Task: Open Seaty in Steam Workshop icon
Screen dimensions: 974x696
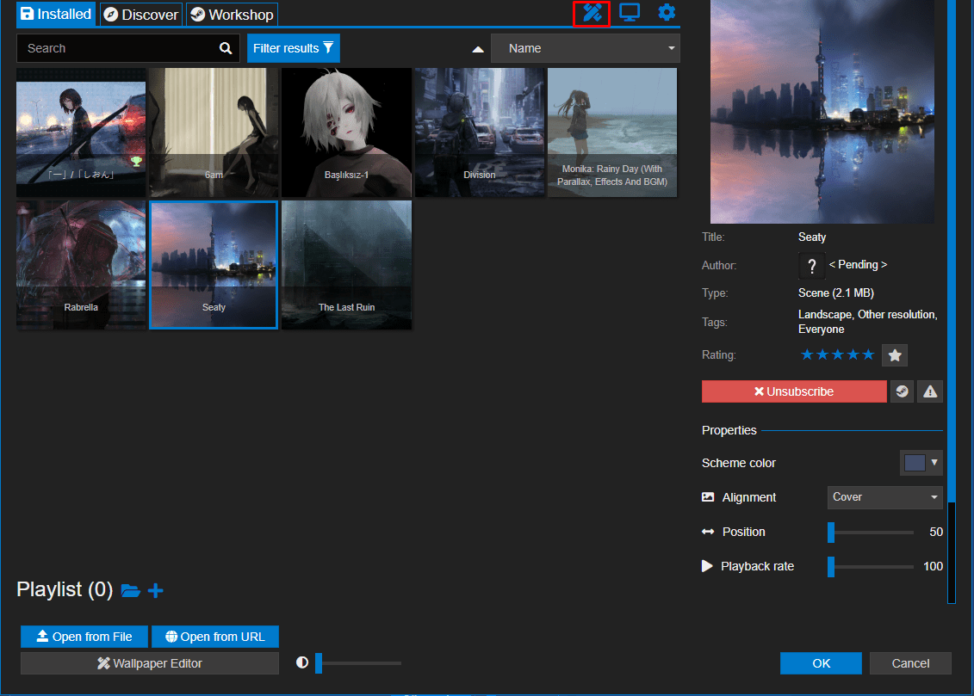Action: coord(902,391)
